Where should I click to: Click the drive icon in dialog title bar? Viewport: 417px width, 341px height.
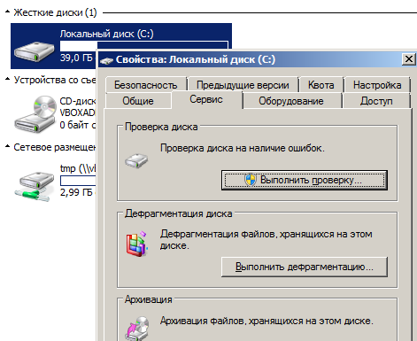107,60
